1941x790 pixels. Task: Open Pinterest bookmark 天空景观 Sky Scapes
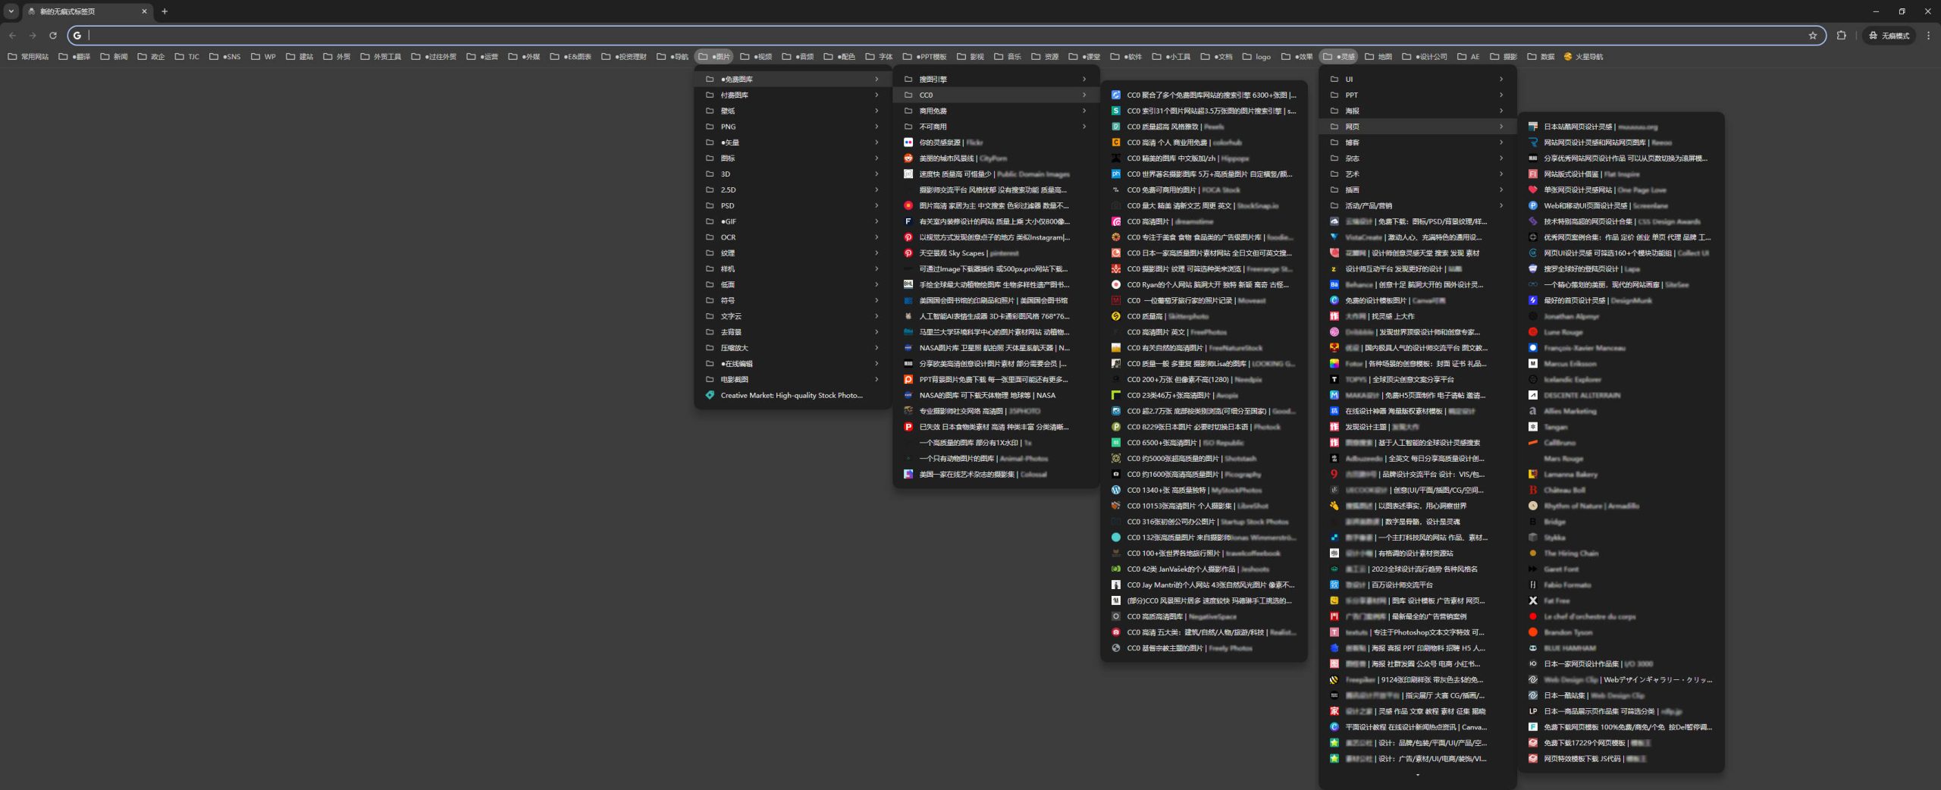(996, 253)
